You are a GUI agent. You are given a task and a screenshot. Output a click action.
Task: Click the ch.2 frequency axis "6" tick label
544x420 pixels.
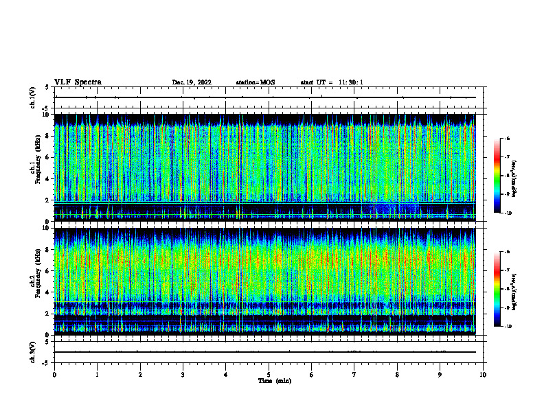pos(47,270)
